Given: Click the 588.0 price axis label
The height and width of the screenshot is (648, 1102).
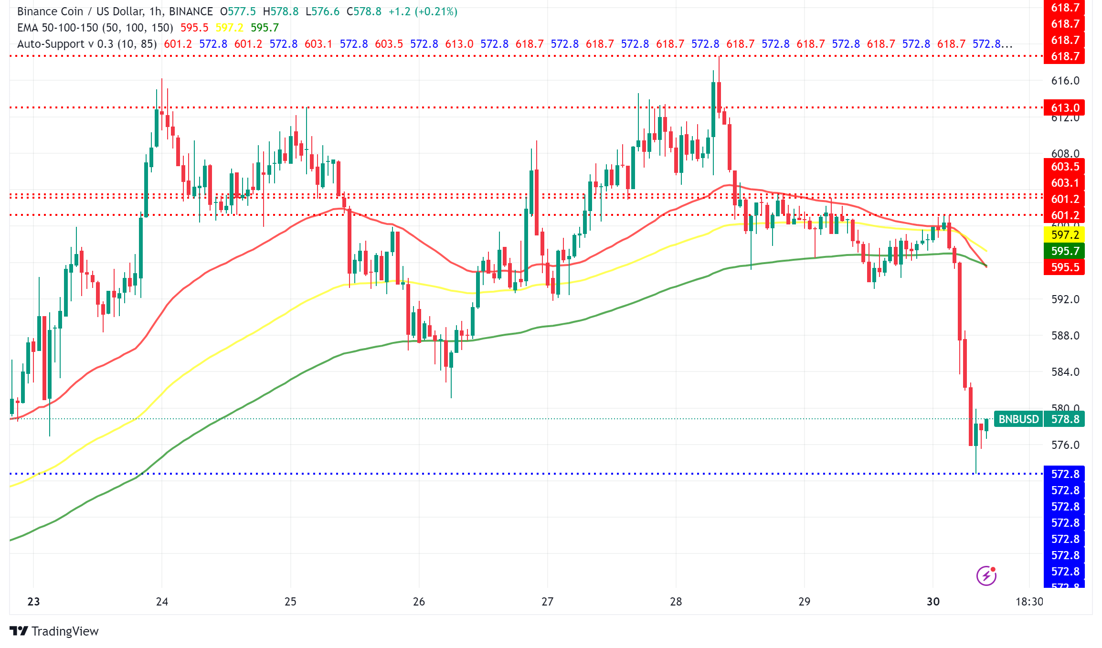Looking at the screenshot, I should click(1065, 336).
